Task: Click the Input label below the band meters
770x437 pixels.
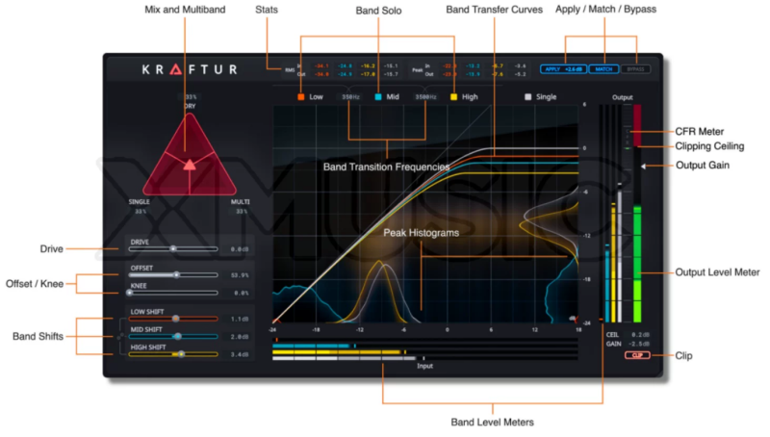Action: [424, 366]
